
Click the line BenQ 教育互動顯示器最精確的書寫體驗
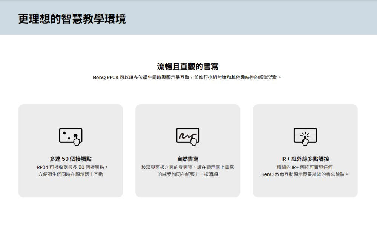coord(305,174)
